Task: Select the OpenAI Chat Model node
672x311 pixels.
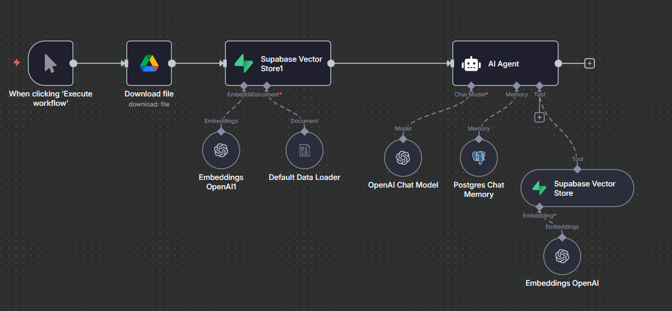Action: [x=403, y=158]
